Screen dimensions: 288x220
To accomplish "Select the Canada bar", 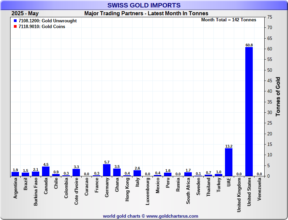I will (46, 171).
